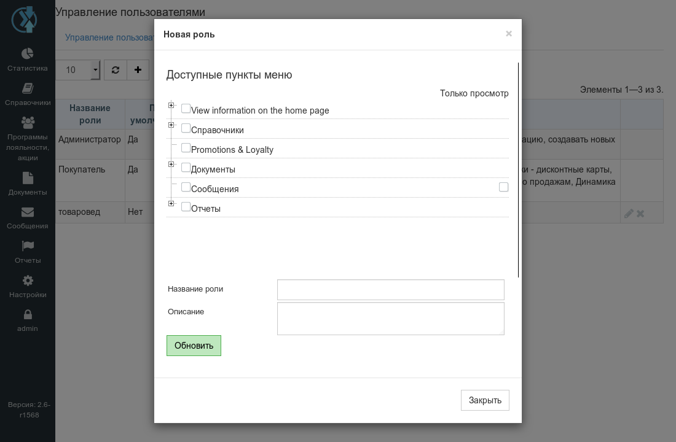
Task: Click the Описание text area
Action: (x=391, y=319)
